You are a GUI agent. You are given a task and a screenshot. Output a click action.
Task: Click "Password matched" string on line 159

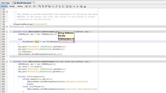[x=76, y=82]
